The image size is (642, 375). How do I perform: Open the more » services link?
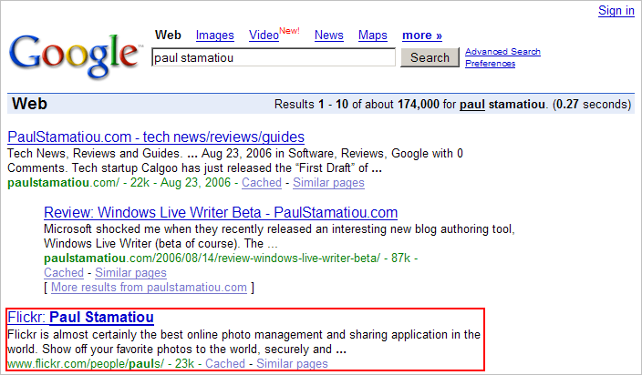tap(422, 35)
